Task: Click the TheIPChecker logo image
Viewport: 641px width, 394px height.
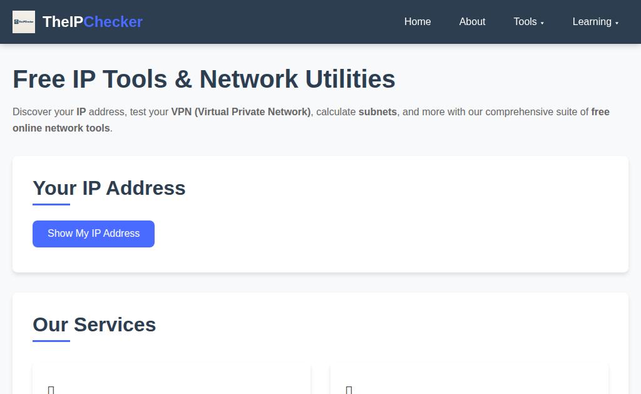Action: 24,22
